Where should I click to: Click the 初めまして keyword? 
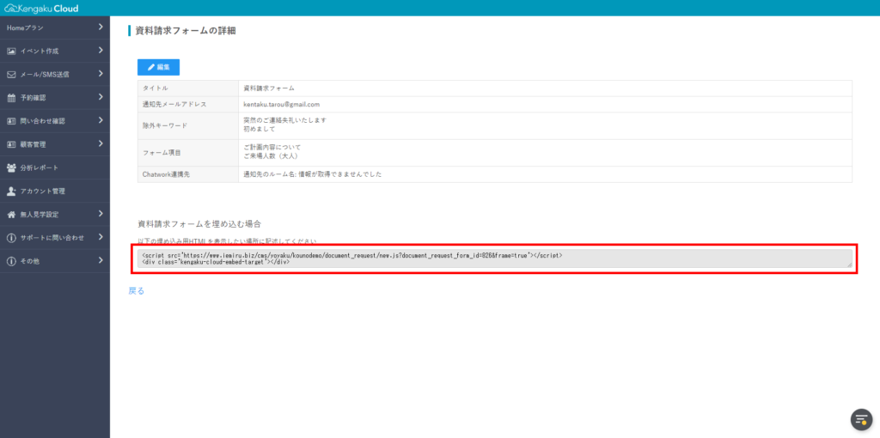pos(260,129)
